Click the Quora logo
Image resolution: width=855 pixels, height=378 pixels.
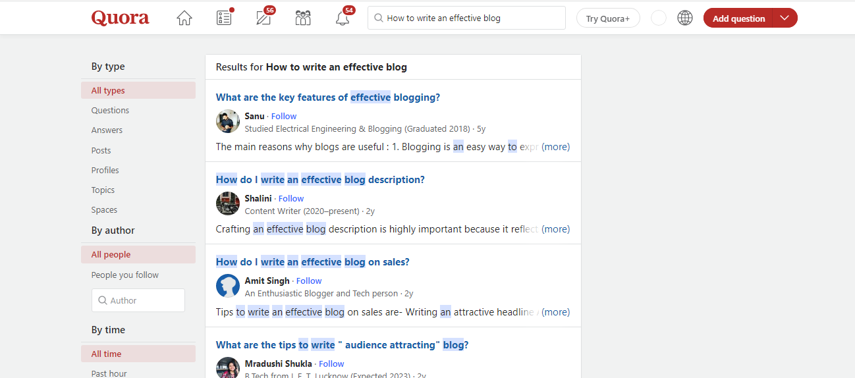coord(121,18)
